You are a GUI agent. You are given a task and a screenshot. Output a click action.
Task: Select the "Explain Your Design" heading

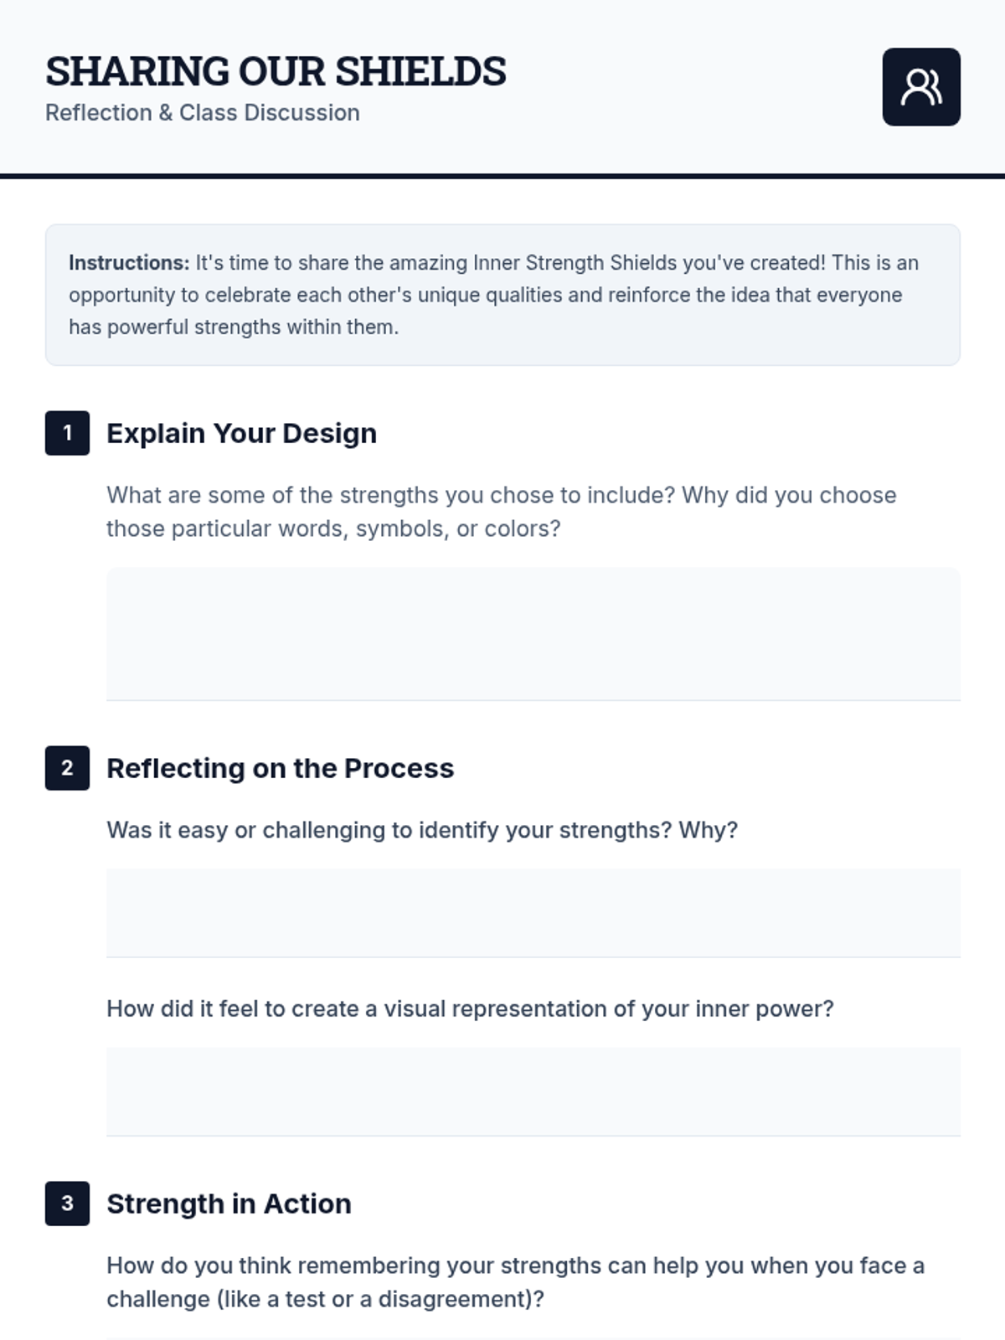[241, 433]
